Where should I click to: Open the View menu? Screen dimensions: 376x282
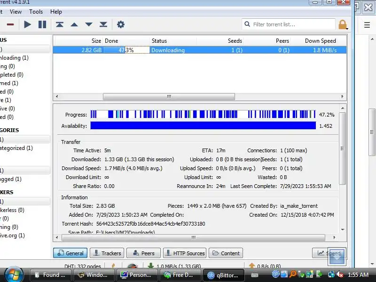click(16, 11)
